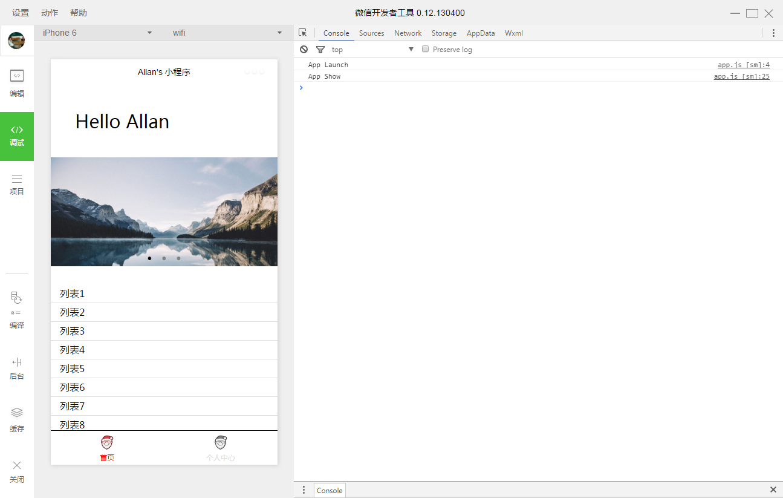783x498 pixels.
Task: Minimize the 微信开发者工具 window
Action: pyautogui.click(x=735, y=13)
